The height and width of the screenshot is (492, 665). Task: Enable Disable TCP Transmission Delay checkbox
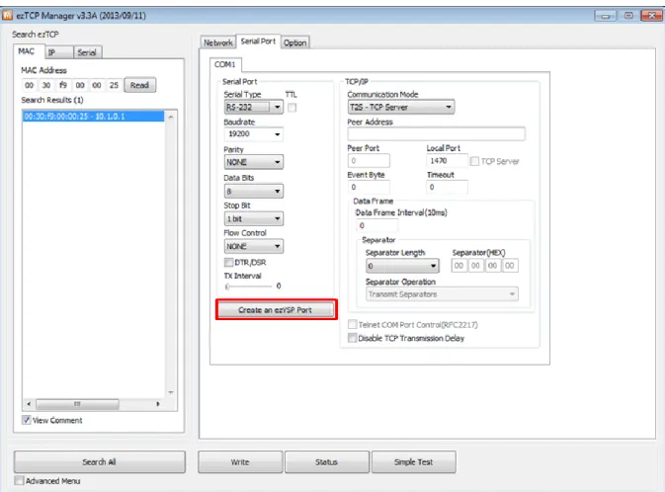click(x=352, y=338)
